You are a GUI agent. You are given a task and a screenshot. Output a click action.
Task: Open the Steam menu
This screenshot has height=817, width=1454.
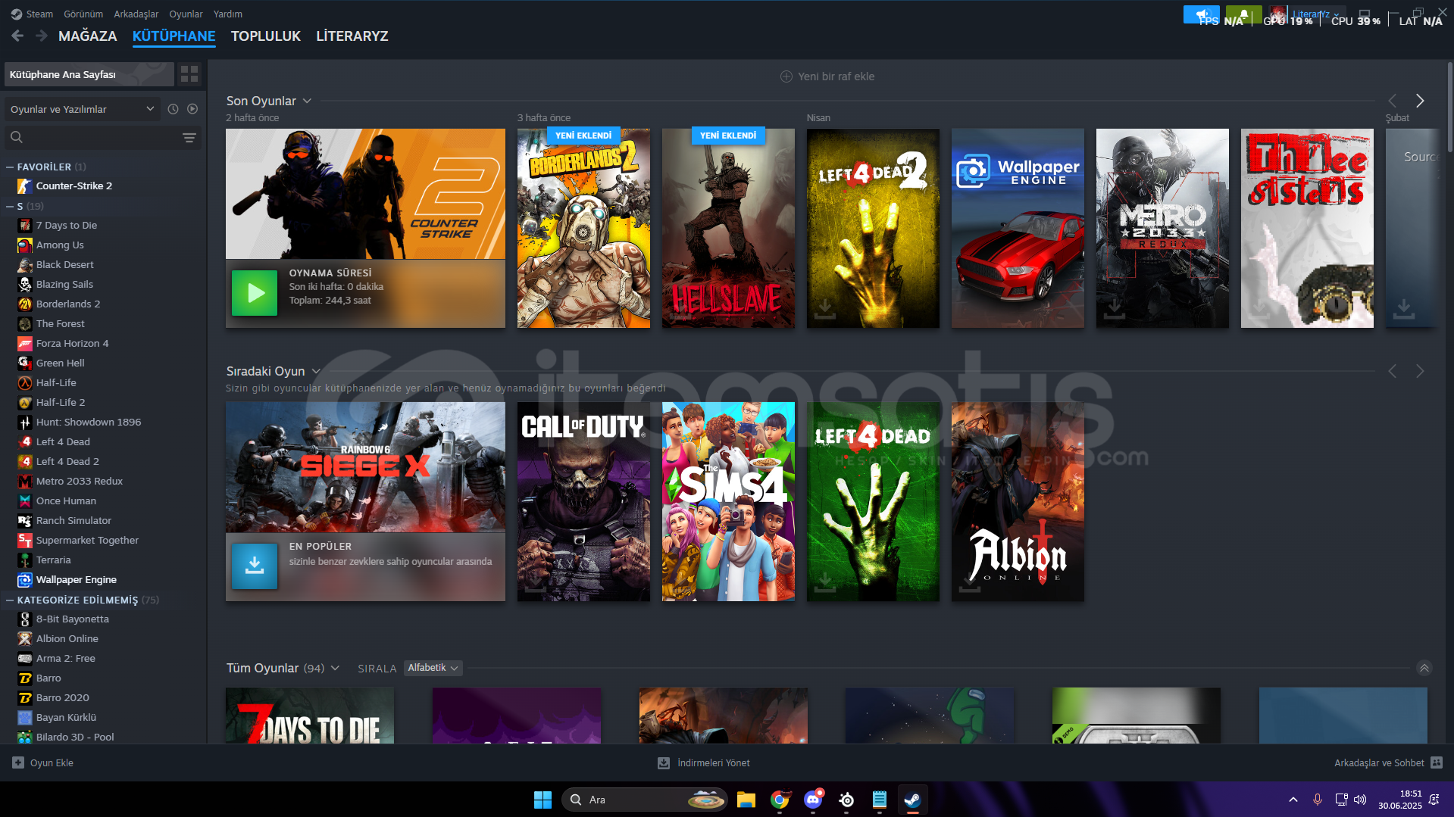[33, 14]
